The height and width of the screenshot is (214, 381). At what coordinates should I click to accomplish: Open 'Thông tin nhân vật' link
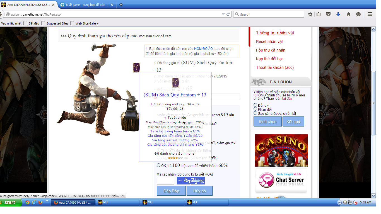[x=275, y=33]
